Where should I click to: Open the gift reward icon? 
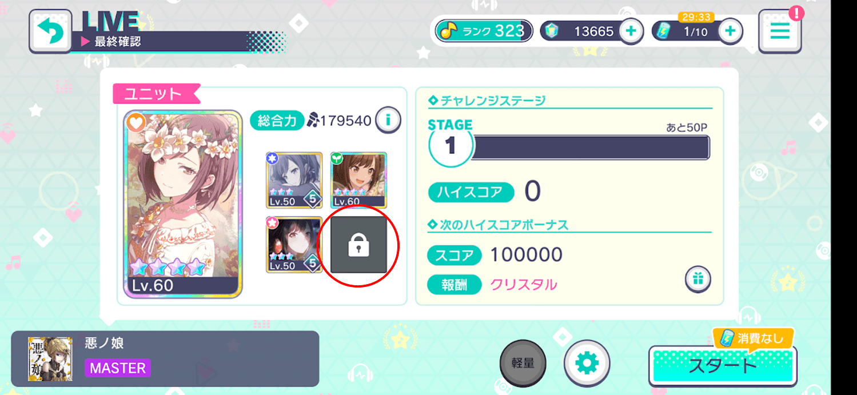tap(697, 280)
